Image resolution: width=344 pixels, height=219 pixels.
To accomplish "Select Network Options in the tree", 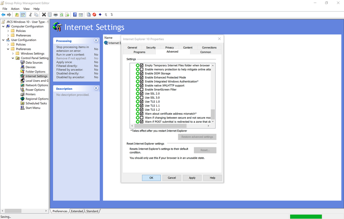I will pyautogui.click(x=37, y=85).
